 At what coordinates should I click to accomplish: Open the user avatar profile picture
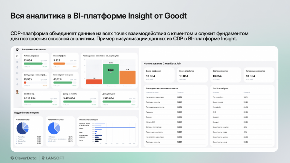pyautogui.click(x=17, y=92)
